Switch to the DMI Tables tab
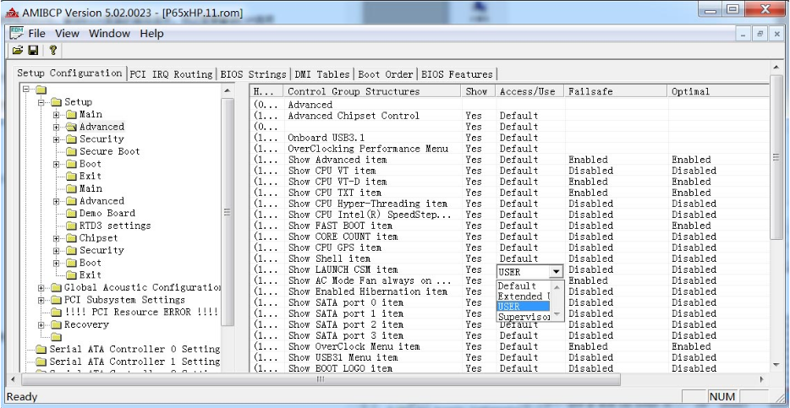 [x=325, y=73]
